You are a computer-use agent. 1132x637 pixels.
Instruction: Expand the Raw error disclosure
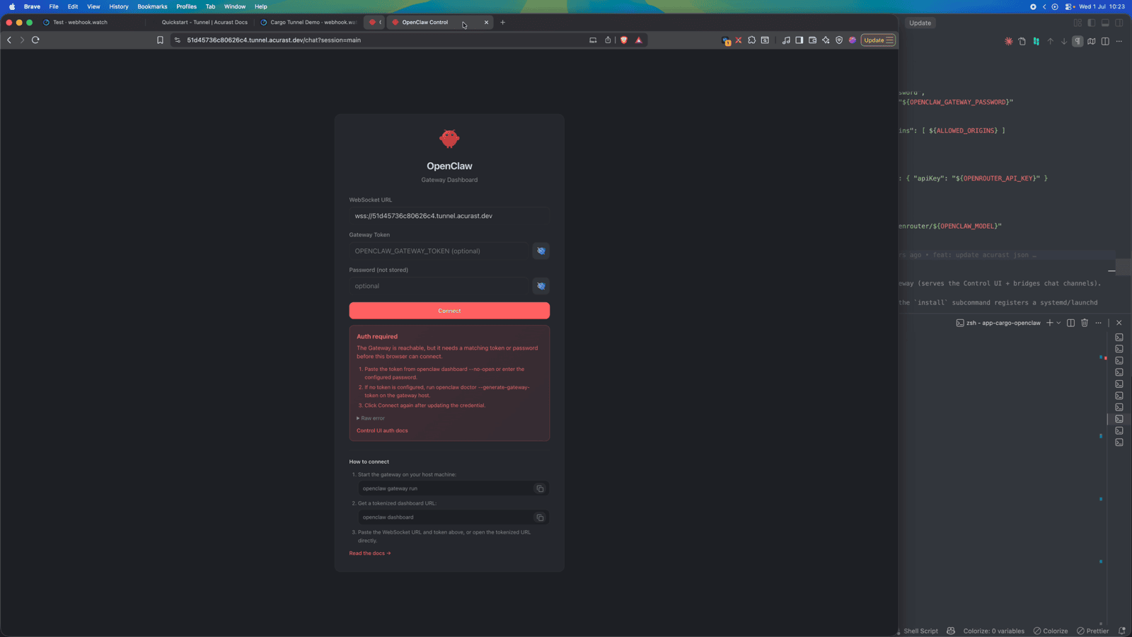371,418
